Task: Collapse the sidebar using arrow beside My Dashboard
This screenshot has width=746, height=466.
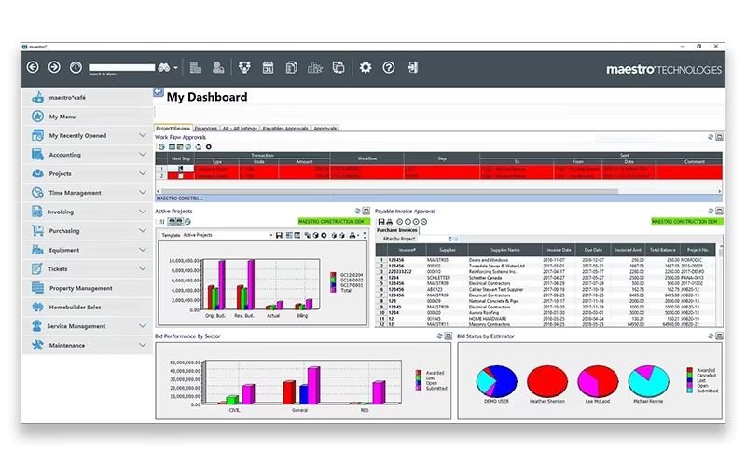Action: click(x=159, y=91)
